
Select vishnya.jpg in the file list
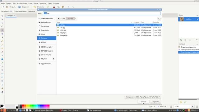tap(109, 35)
